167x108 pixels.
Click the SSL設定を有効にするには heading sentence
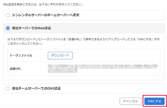click(43, 4)
